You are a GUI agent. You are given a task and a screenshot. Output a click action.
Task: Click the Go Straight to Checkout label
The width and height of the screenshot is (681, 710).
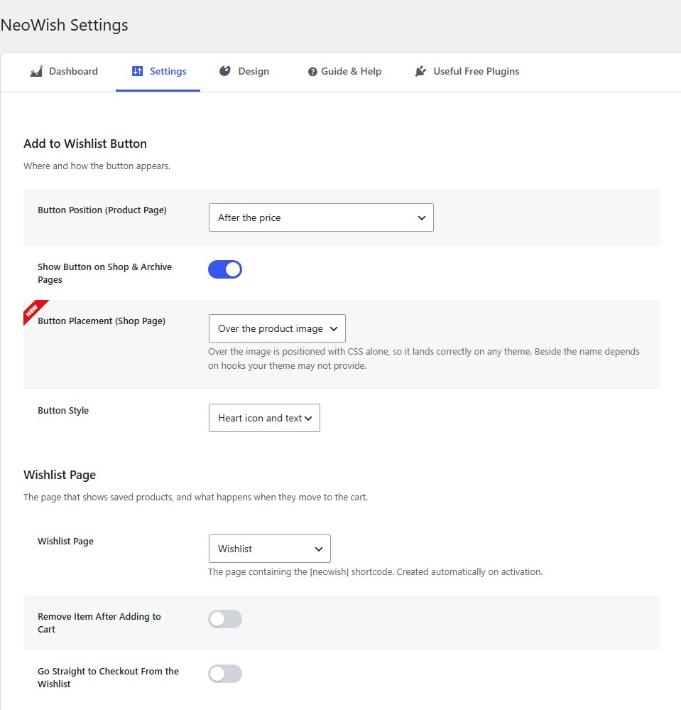point(108,678)
